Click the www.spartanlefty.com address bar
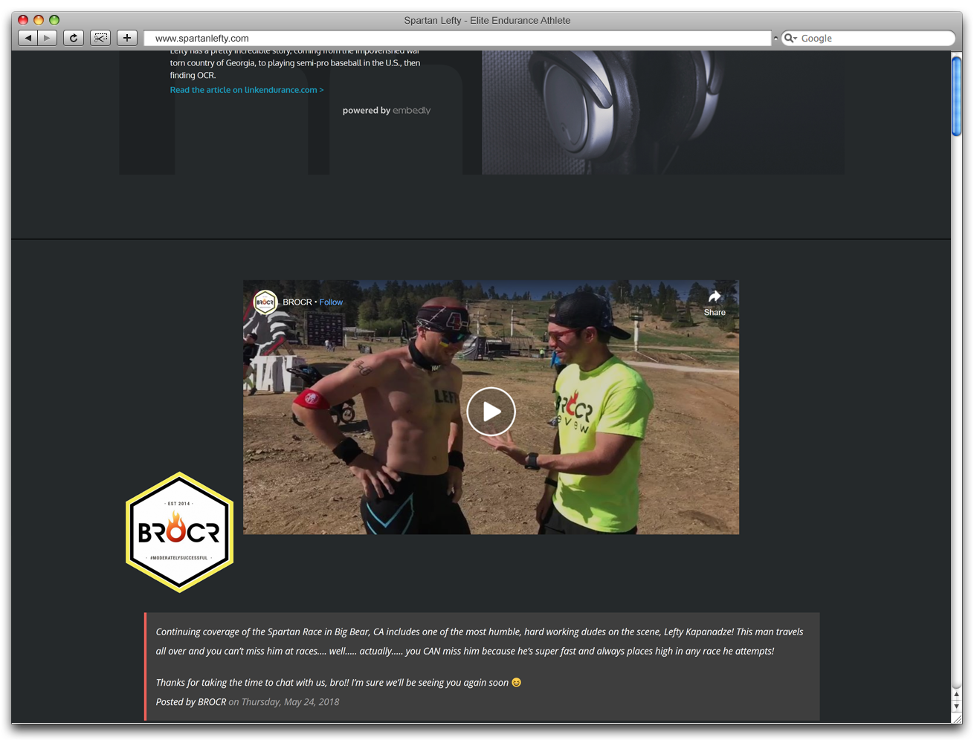Screen dimensions: 974x740 pos(457,38)
